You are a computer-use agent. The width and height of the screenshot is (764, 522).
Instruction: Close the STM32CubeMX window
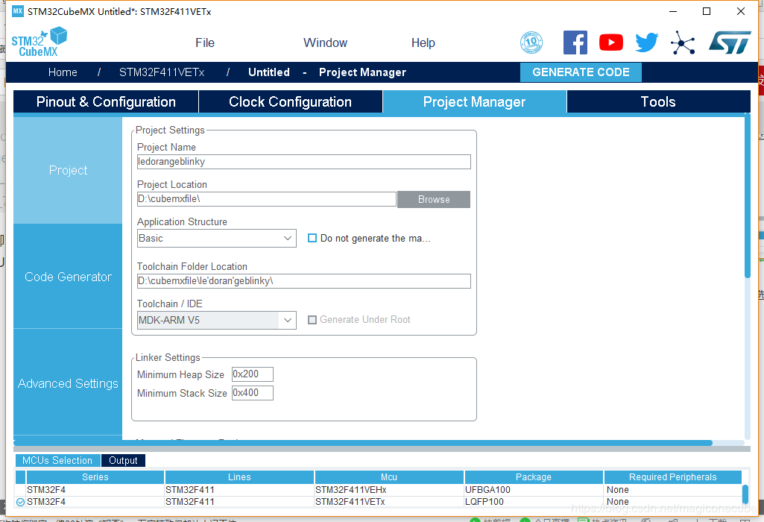coord(741,11)
